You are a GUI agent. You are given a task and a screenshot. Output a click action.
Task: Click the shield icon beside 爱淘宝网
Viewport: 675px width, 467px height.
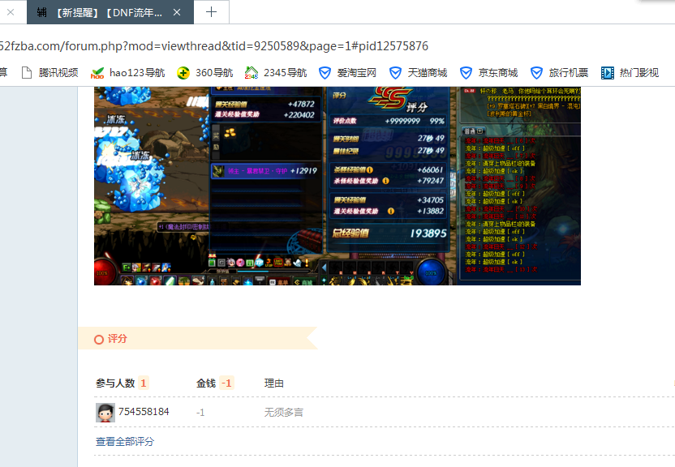coord(325,73)
